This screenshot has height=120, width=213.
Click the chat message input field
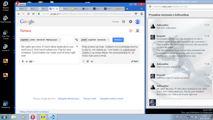click(185, 103)
